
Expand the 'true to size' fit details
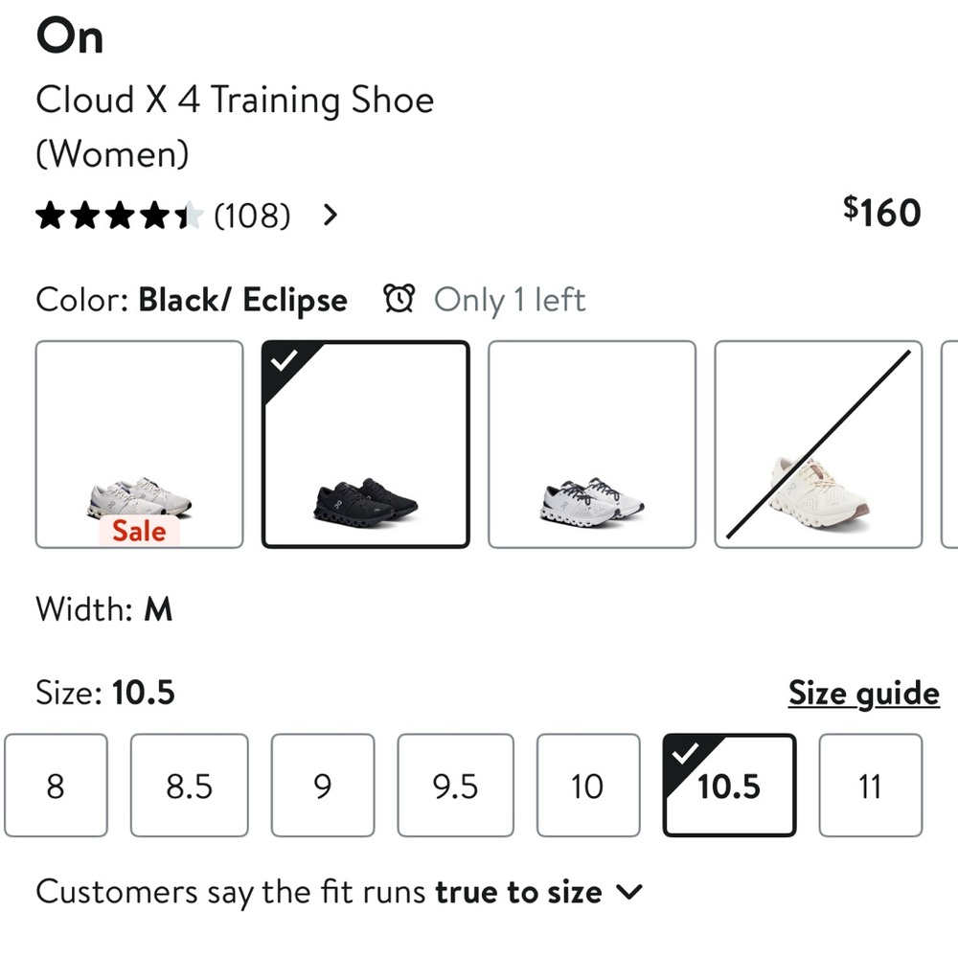click(x=629, y=891)
